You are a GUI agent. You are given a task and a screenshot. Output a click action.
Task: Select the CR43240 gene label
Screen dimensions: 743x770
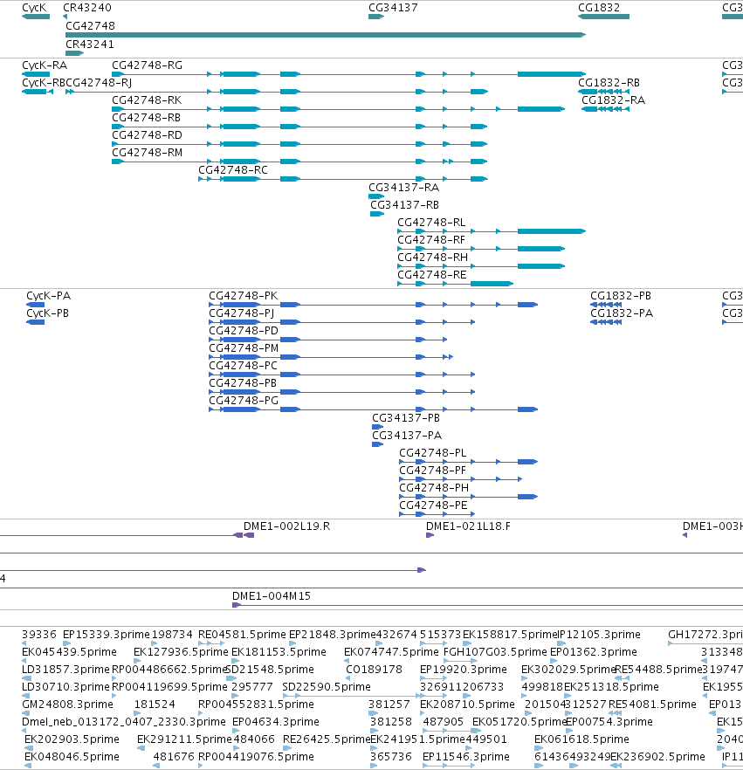point(87,8)
